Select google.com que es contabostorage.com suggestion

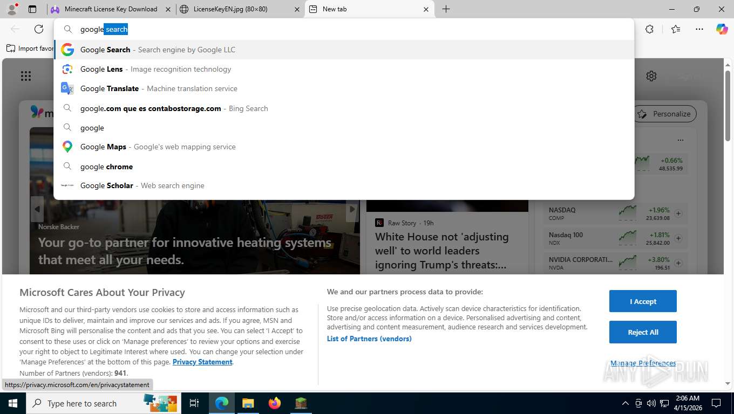344,108
